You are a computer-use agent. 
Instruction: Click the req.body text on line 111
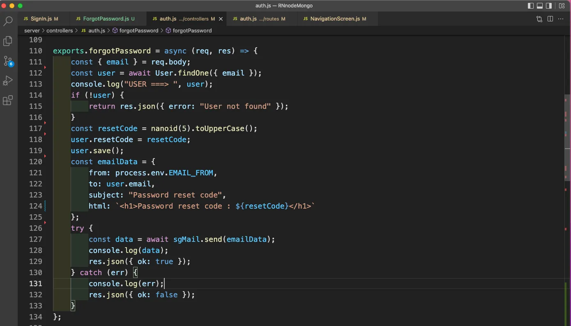[x=168, y=62]
